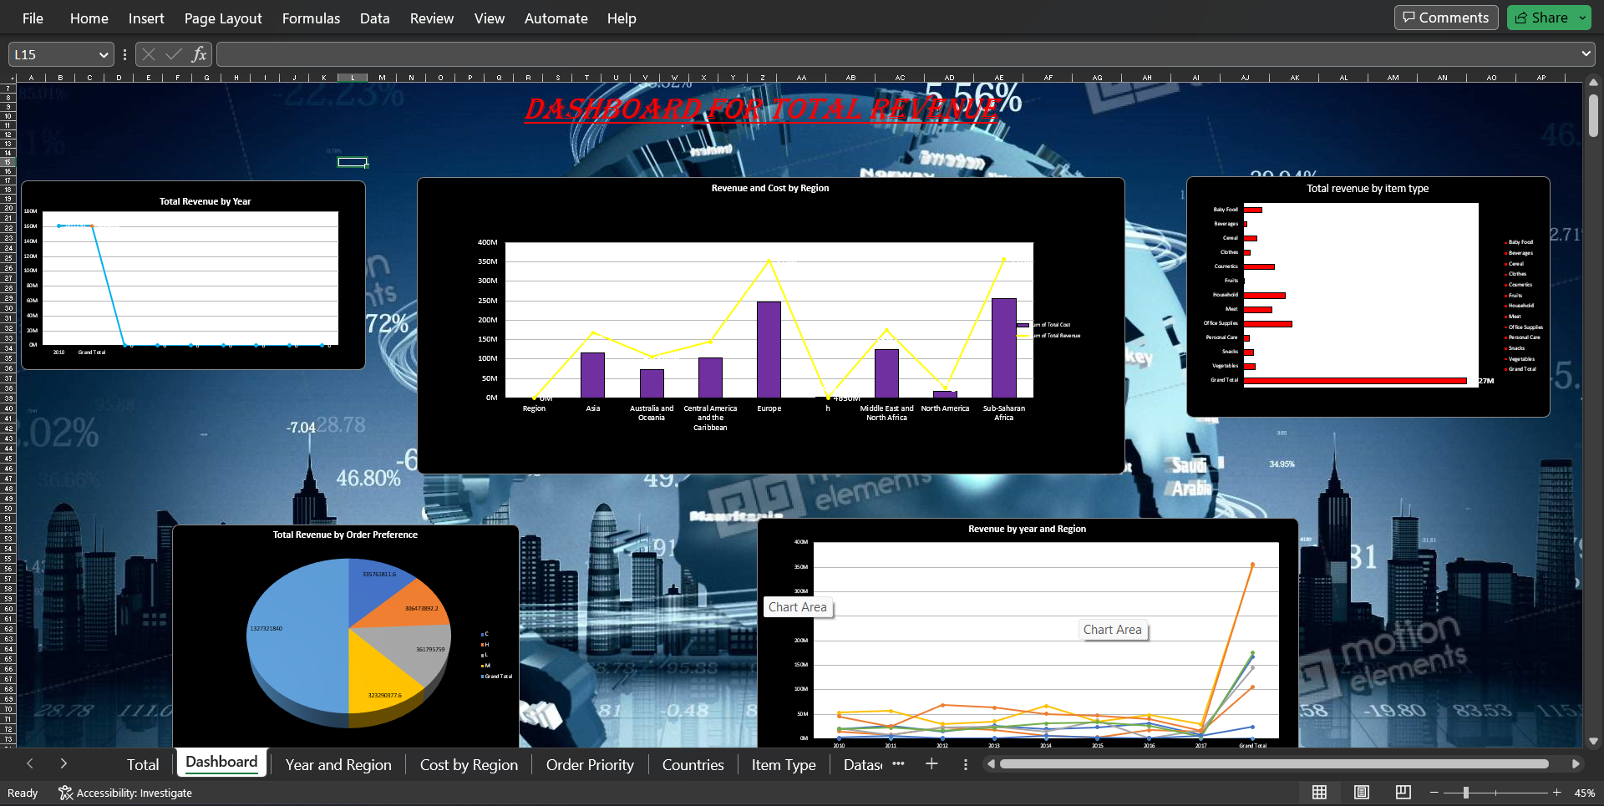This screenshot has width=1604, height=806.
Task: Add a new sheet with plus icon
Action: tap(931, 764)
